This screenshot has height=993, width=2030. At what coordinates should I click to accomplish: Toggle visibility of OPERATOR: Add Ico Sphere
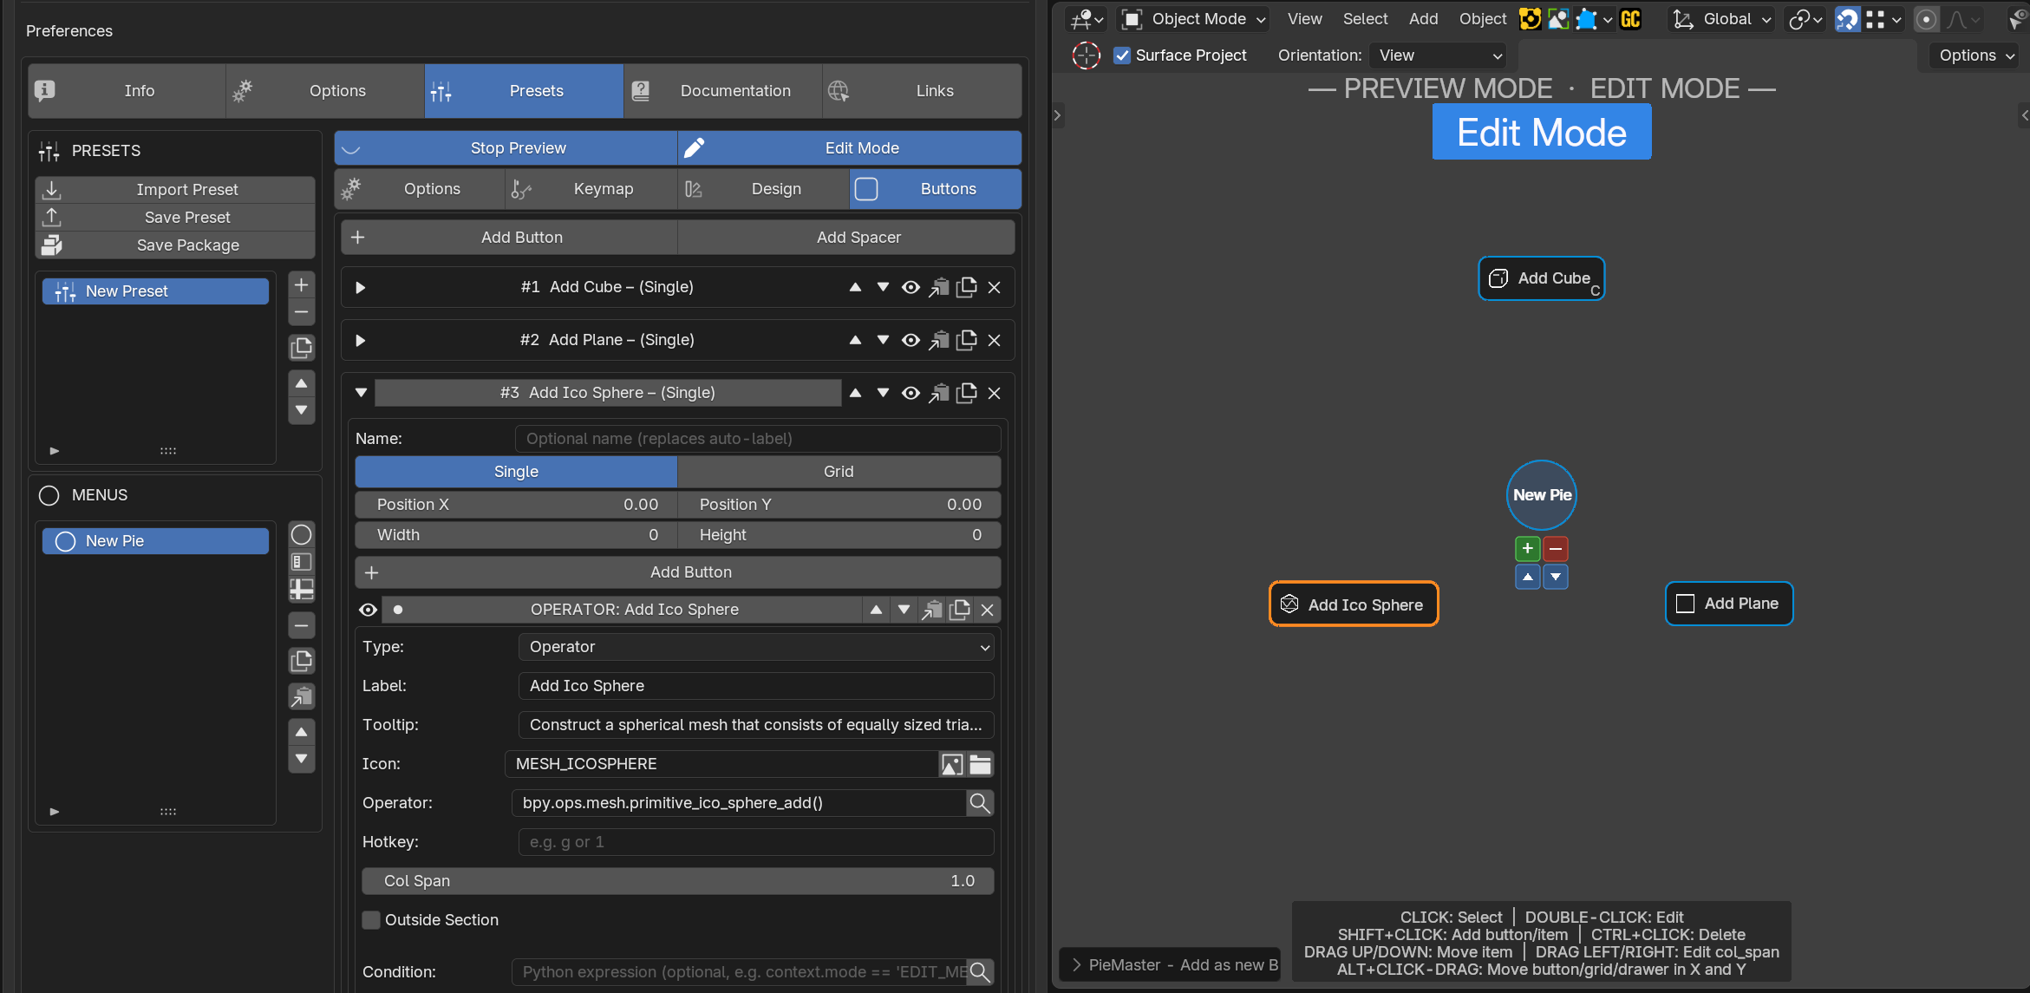click(368, 611)
